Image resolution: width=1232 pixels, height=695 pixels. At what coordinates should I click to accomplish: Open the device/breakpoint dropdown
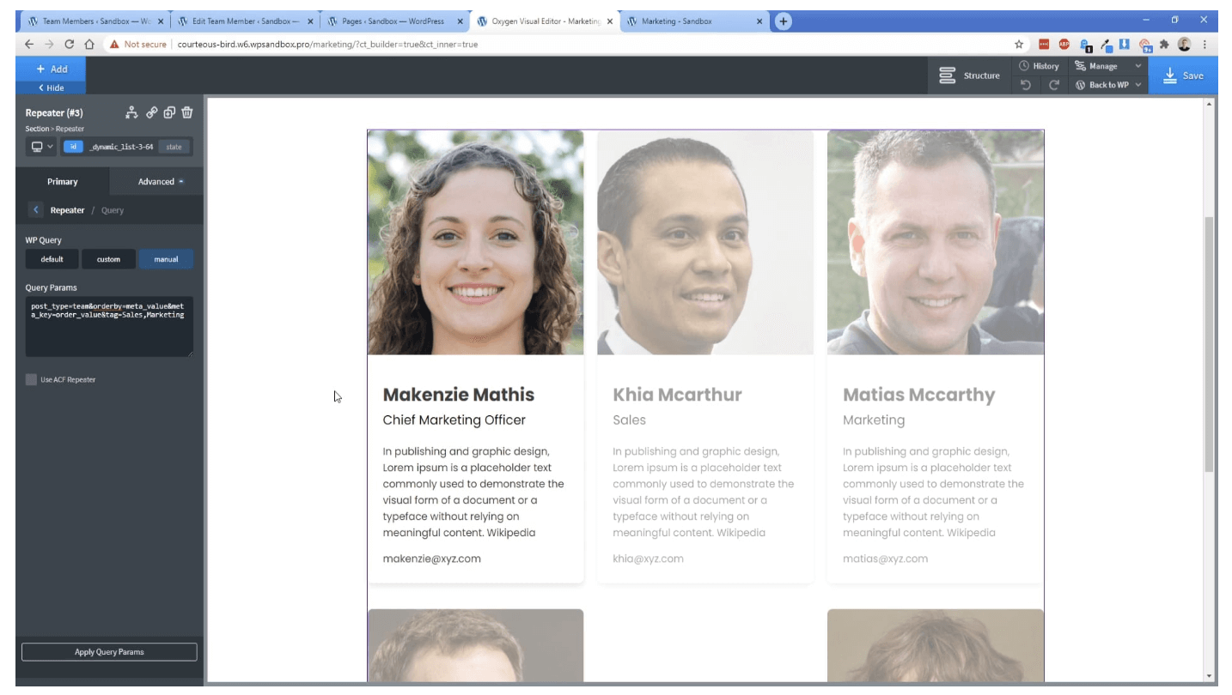(41, 147)
